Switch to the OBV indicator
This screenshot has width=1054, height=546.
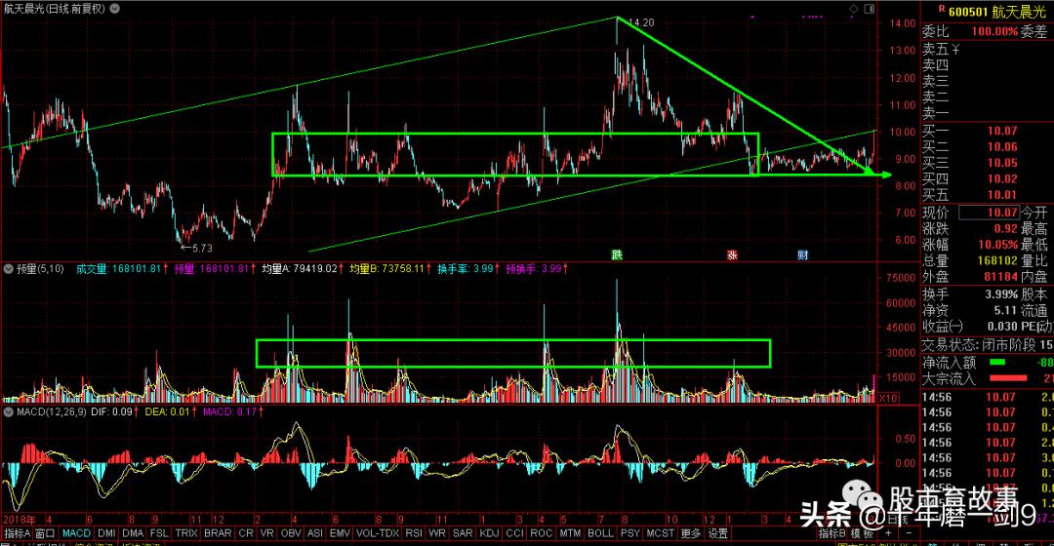click(x=291, y=533)
